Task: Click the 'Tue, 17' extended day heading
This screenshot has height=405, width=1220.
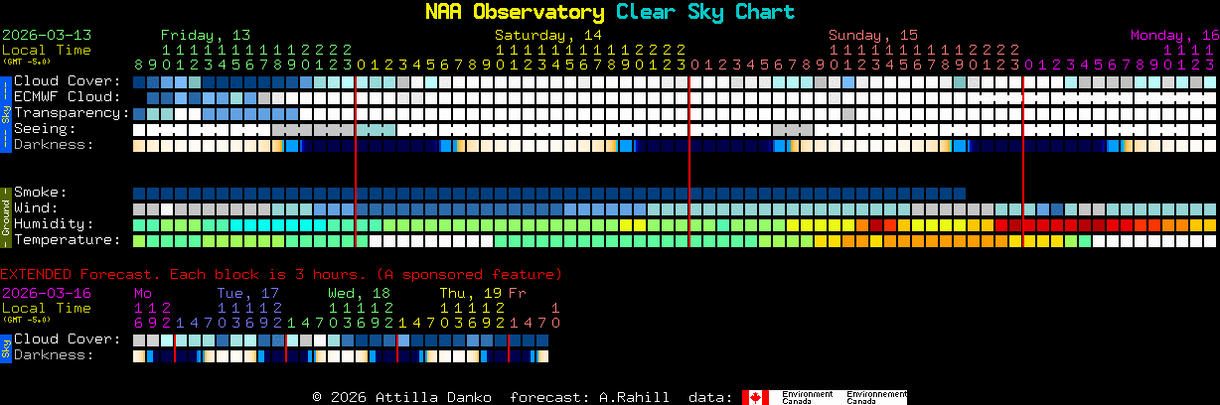Action: tap(248, 294)
